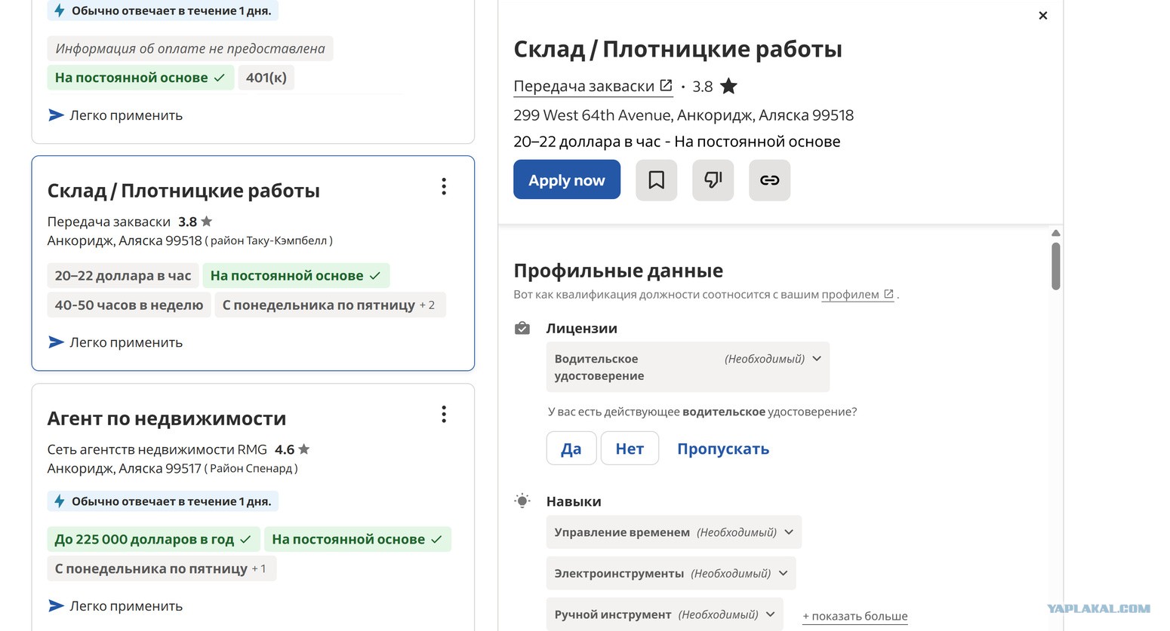Click Информация об оплате не предоставлена tag

tap(190, 48)
